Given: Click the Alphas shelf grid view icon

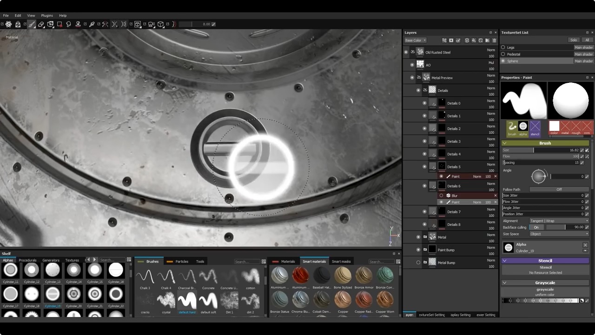Looking at the screenshot, I should [x=129, y=260].
